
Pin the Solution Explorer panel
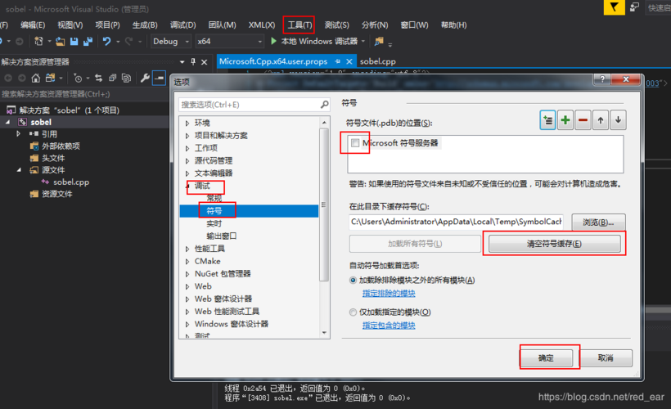(x=193, y=61)
